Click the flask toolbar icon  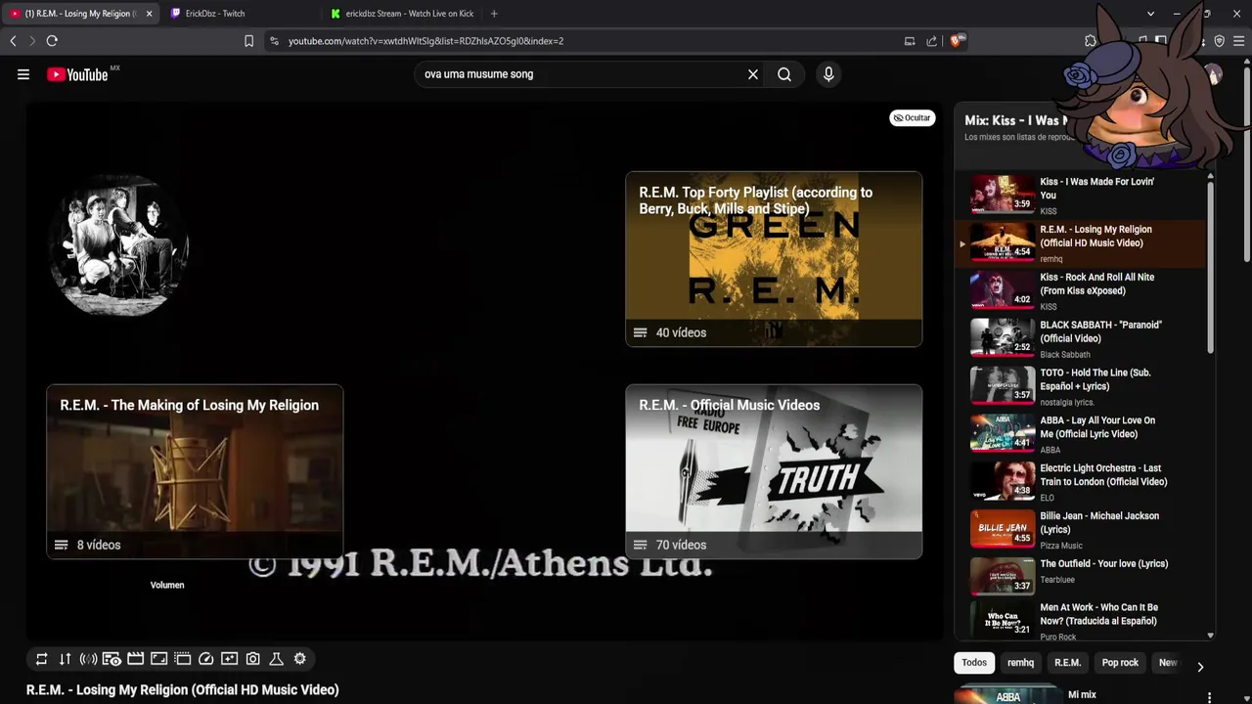point(276,659)
